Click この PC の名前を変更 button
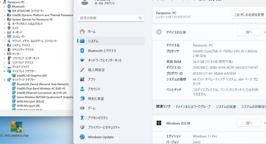The height and width of the screenshot is (144, 266). click(249, 15)
